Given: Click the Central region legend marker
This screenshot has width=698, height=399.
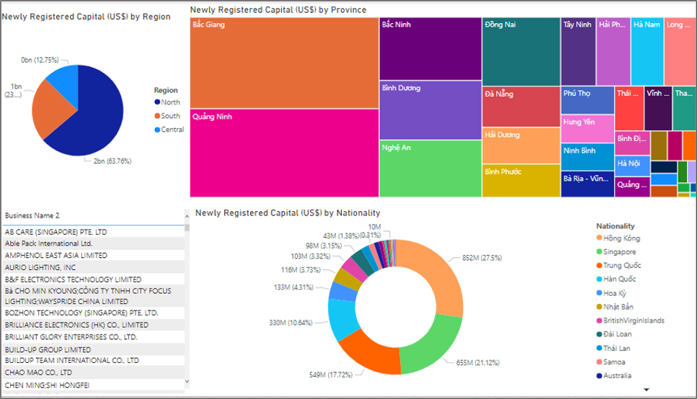Looking at the screenshot, I should pyautogui.click(x=157, y=130).
